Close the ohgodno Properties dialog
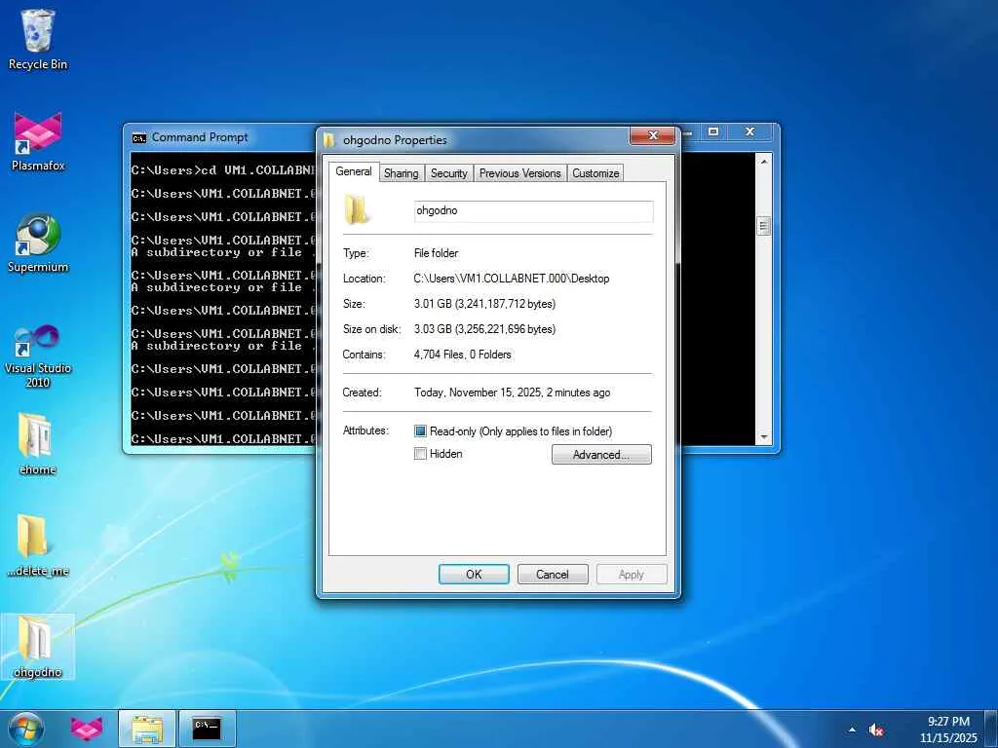The height and width of the screenshot is (748, 998). pyautogui.click(x=652, y=135)
